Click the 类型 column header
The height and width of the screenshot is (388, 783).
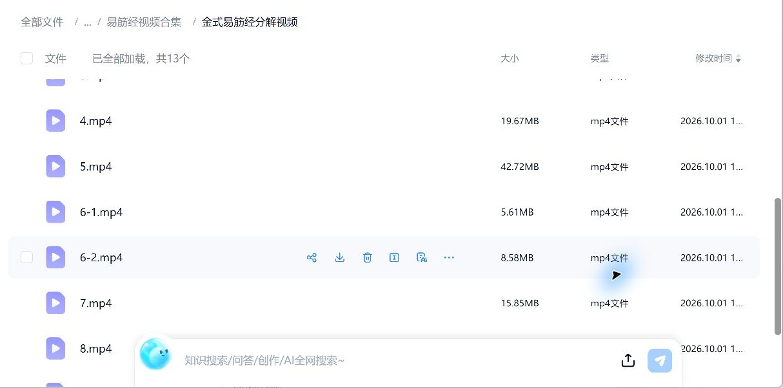tap(599, 59)
